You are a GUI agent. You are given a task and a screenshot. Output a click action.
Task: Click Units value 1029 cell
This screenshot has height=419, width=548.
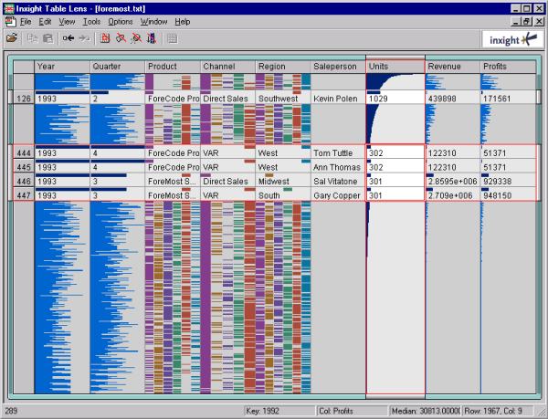(x=395, y=99)
